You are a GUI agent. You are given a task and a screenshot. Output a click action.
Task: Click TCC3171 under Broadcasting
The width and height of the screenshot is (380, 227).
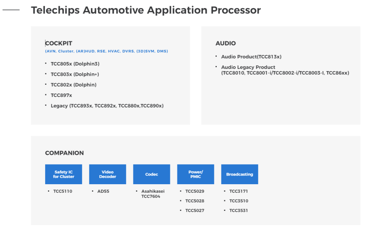pyautogui.click(x=239, y=191)
